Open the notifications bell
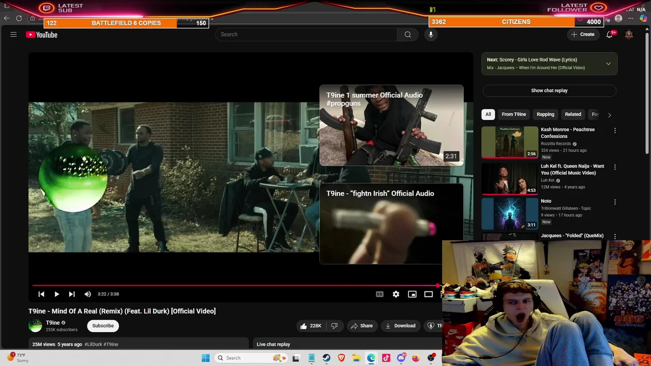The height and width of the screenshot is (366, 651). tap(609, 35)
